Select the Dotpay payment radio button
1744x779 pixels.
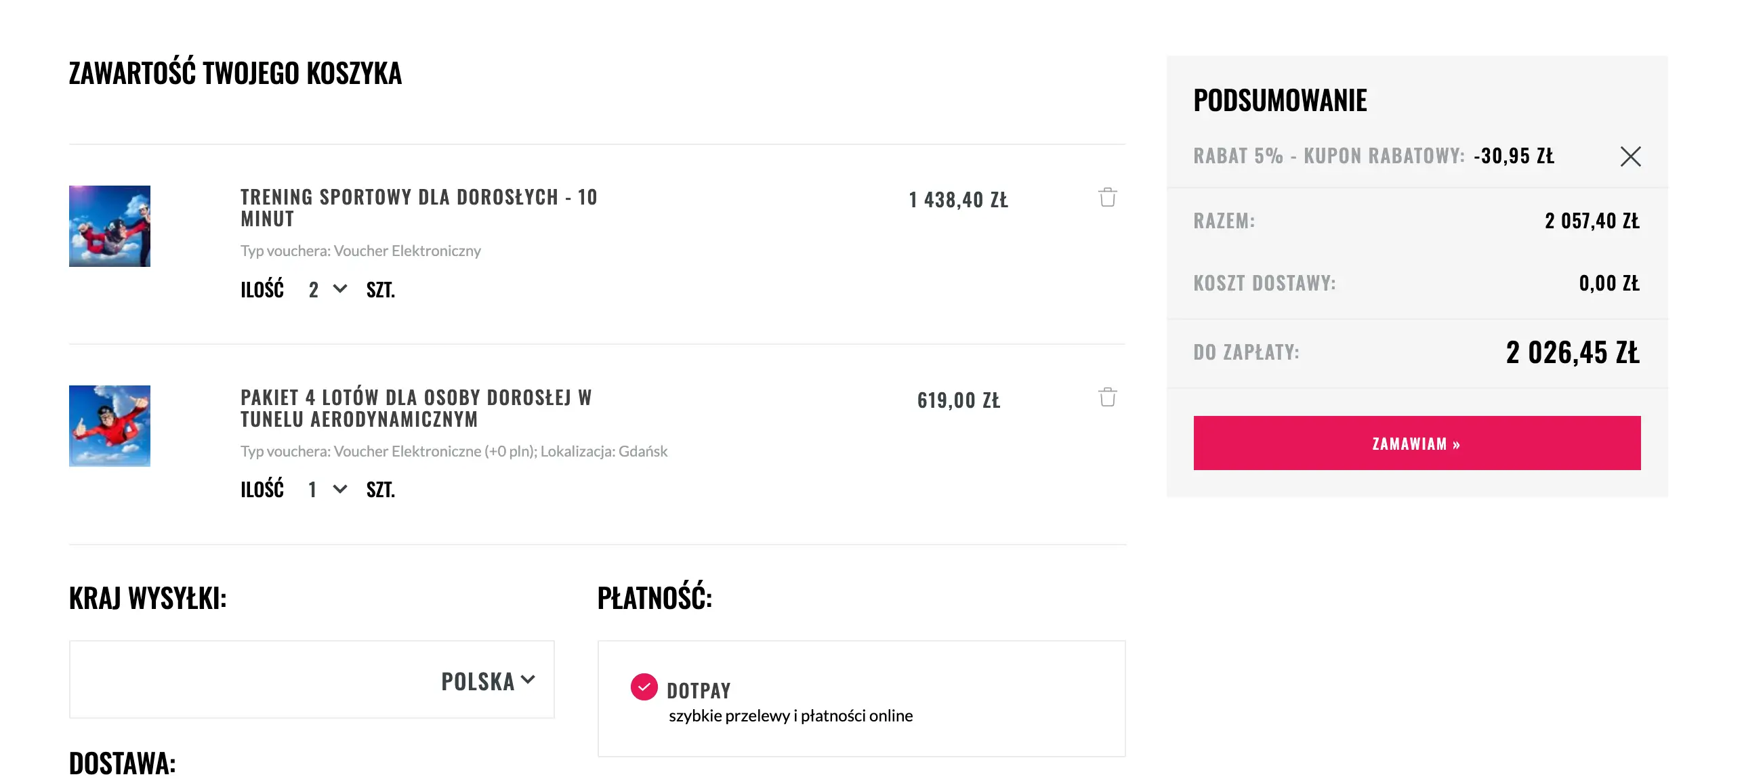coord(644,687)
